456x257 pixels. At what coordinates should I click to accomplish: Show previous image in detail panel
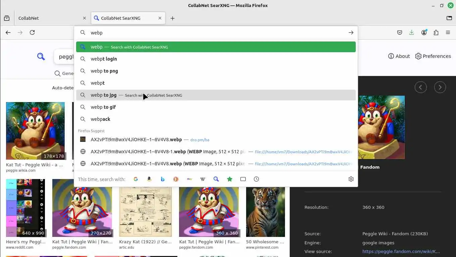420,87
